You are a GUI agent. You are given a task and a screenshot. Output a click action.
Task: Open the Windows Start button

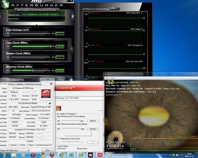click(x=4, y=155)
